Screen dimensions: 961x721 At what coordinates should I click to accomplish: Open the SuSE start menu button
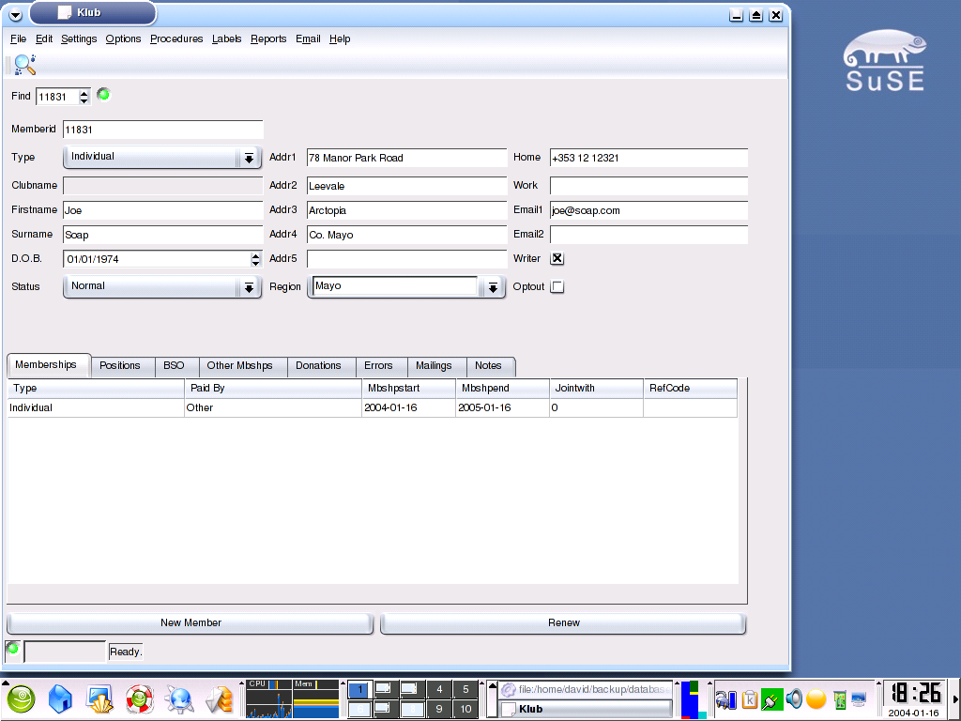pyautogui.click(x=20, y=698)
